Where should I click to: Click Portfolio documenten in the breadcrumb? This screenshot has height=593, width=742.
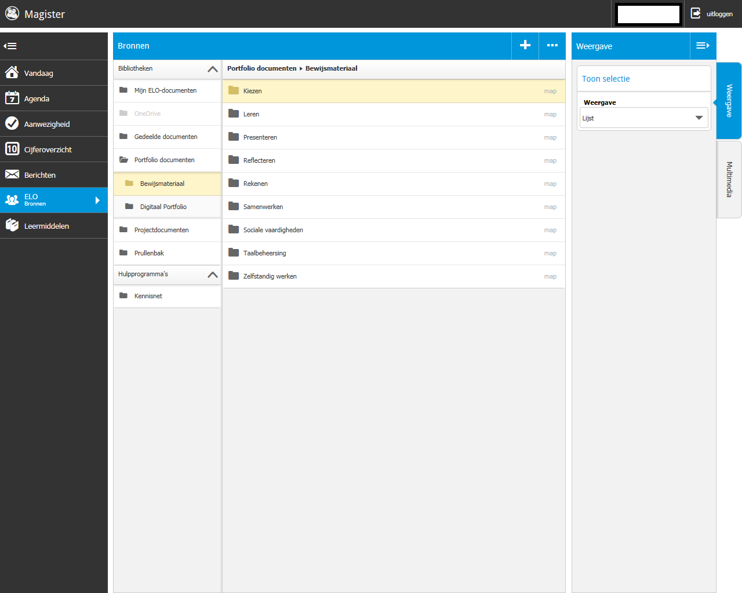(x=261, y=68)
